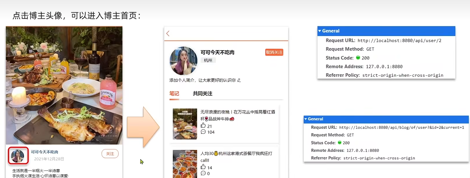Click username 可可今天不吃肉 under food photo
Screen dimensions: 470x178
pos(45,152)
